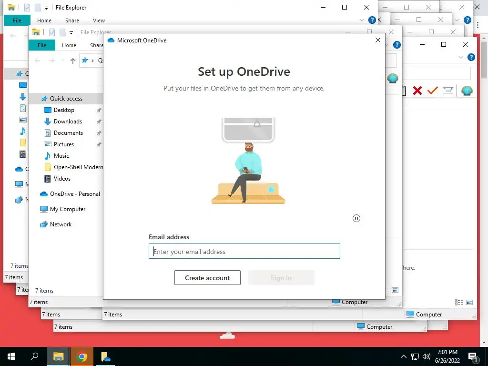
Task: Select Desktop under Quick access
Action: pyautogui.click(x=64, y=110)
